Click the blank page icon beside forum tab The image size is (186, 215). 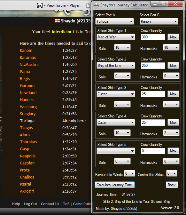pos(88,5)
